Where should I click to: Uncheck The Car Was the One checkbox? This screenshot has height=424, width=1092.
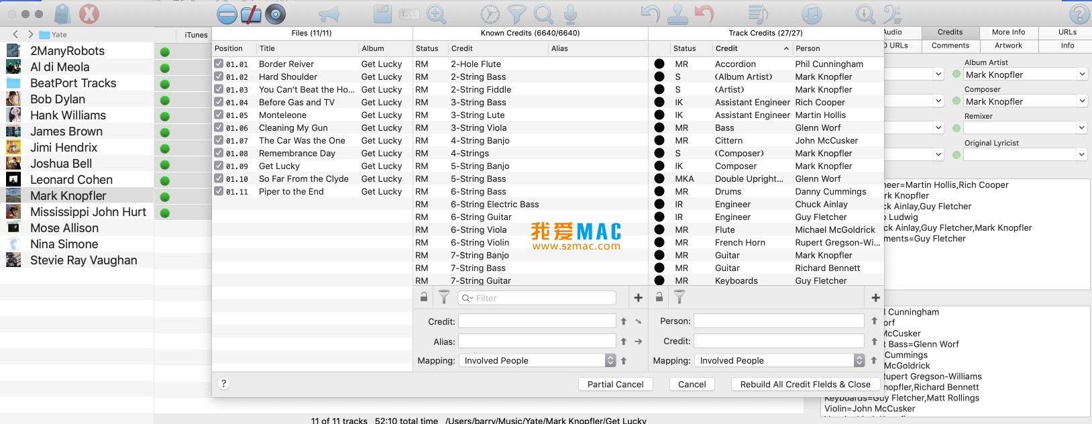[x=219, y=140]
